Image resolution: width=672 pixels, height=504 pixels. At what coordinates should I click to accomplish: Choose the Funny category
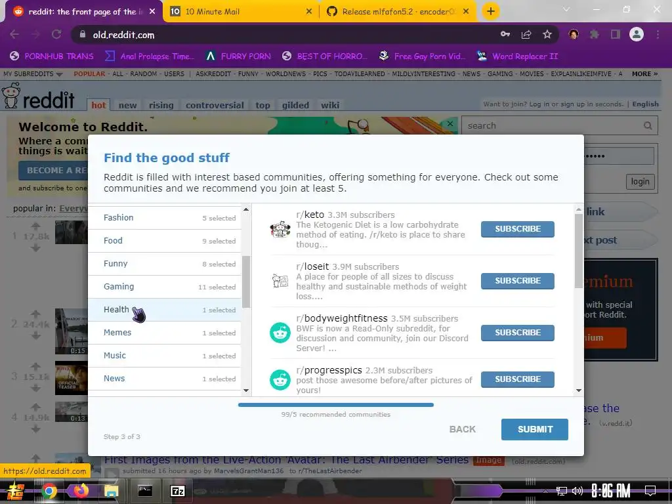(x=165, y=264)
